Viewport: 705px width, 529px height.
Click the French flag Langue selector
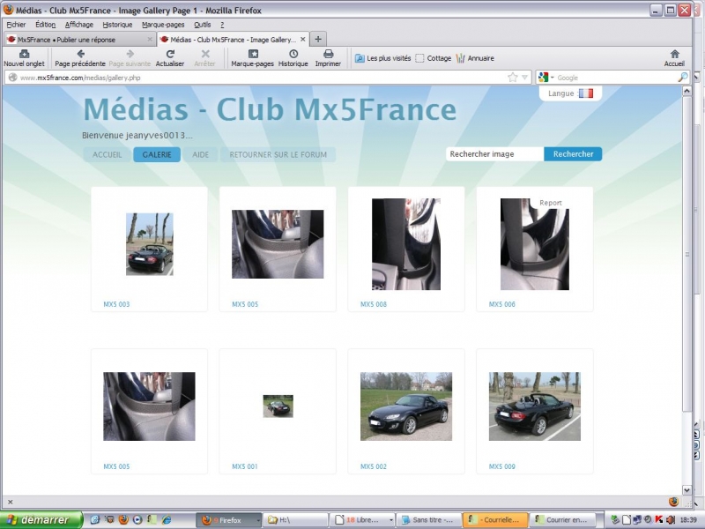tap(585, 93)
